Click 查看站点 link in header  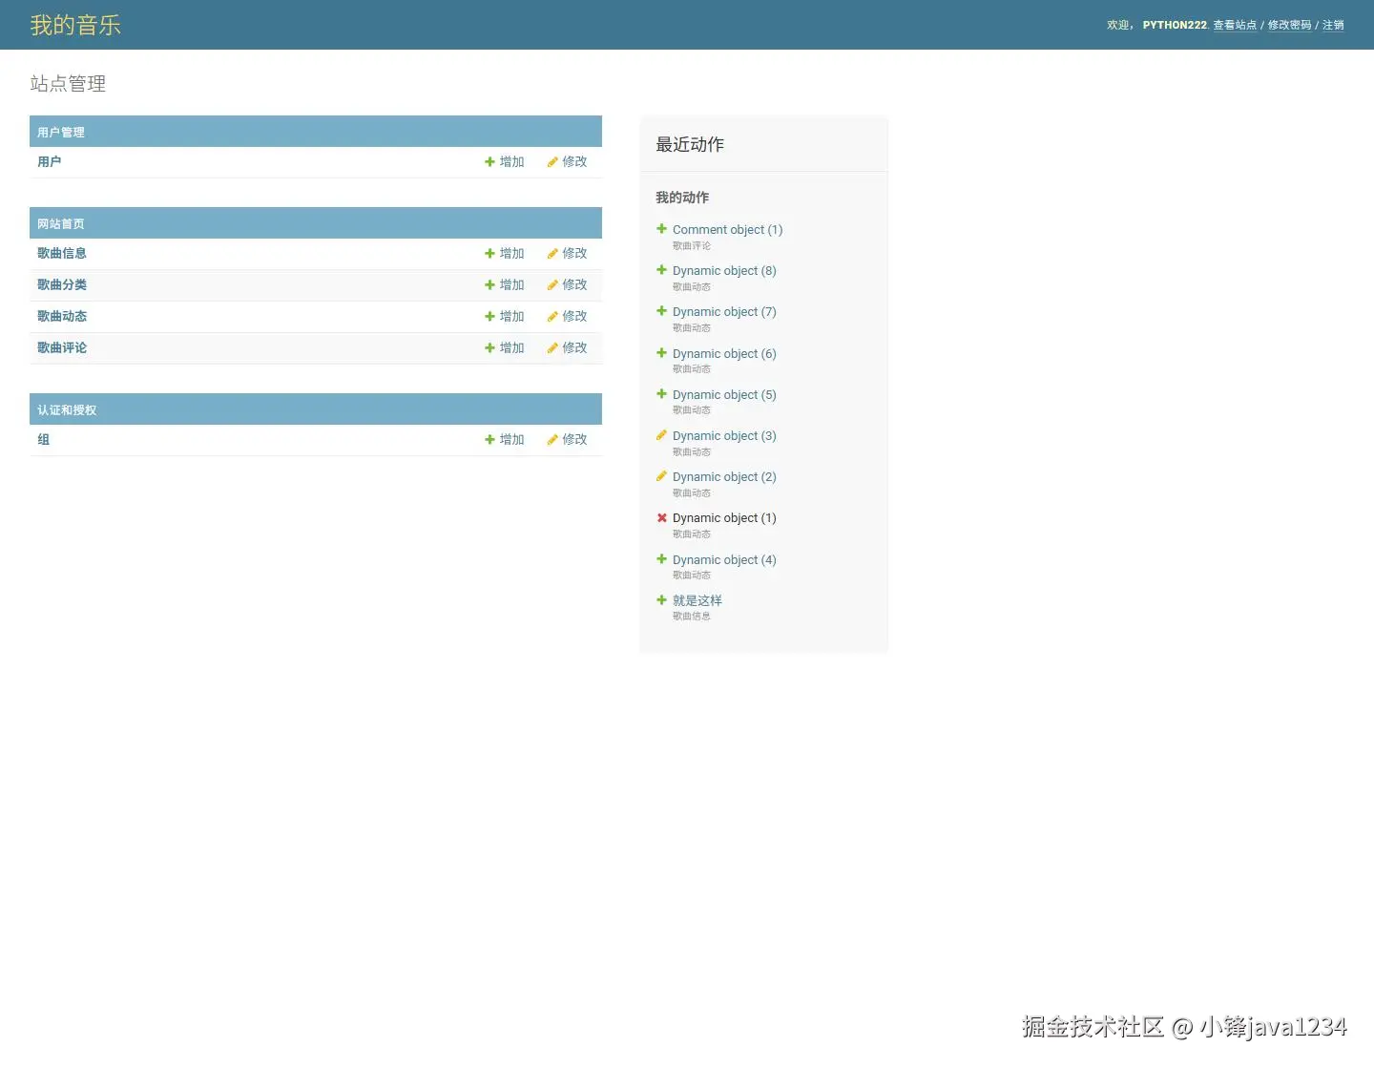pos(1235,25)
